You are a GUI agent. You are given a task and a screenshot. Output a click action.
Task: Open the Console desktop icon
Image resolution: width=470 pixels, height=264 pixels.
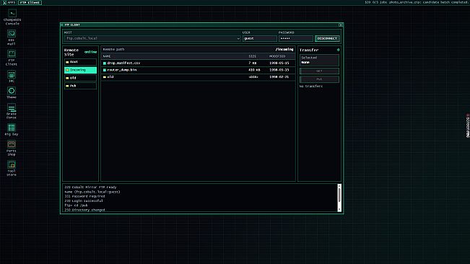12,17
